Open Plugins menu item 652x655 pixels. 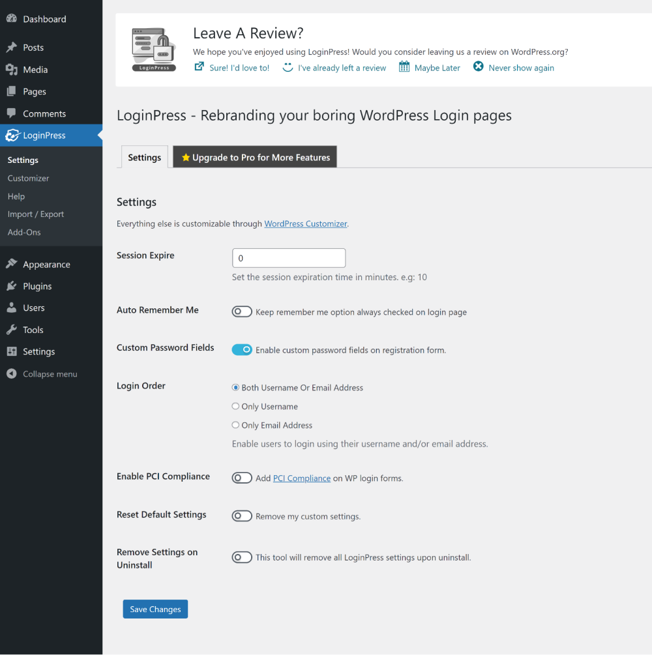coord(51,286)
